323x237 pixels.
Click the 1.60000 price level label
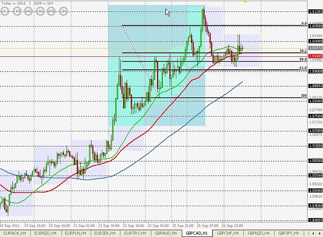pos(315,41)
